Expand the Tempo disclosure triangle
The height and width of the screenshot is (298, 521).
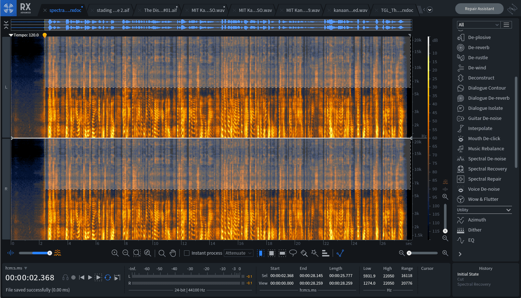[11, 35]
